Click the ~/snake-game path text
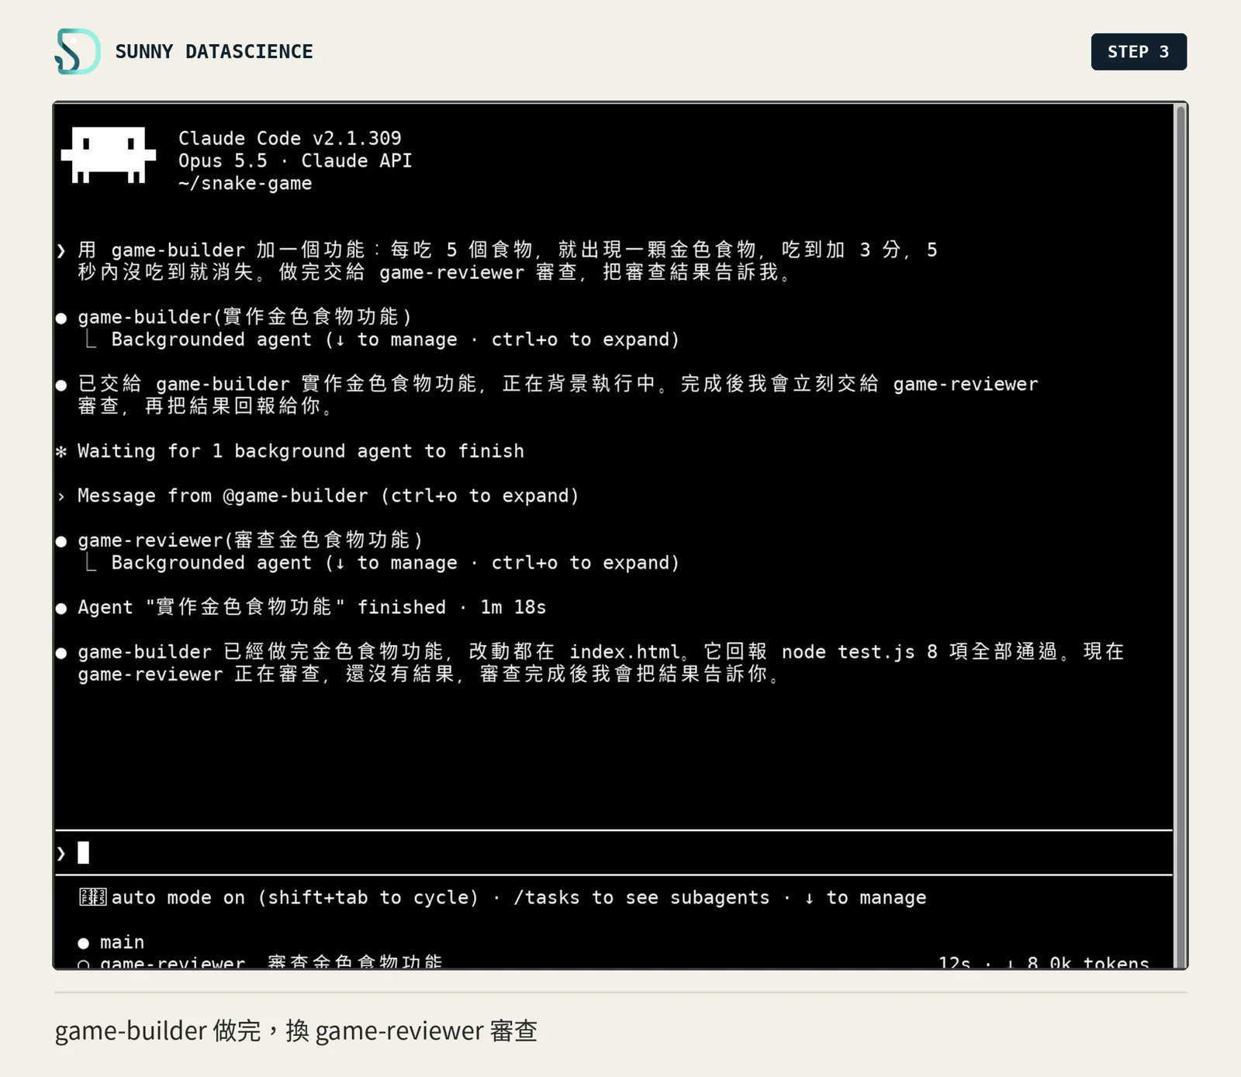The image size is (1241, 1077). [245, 183]
